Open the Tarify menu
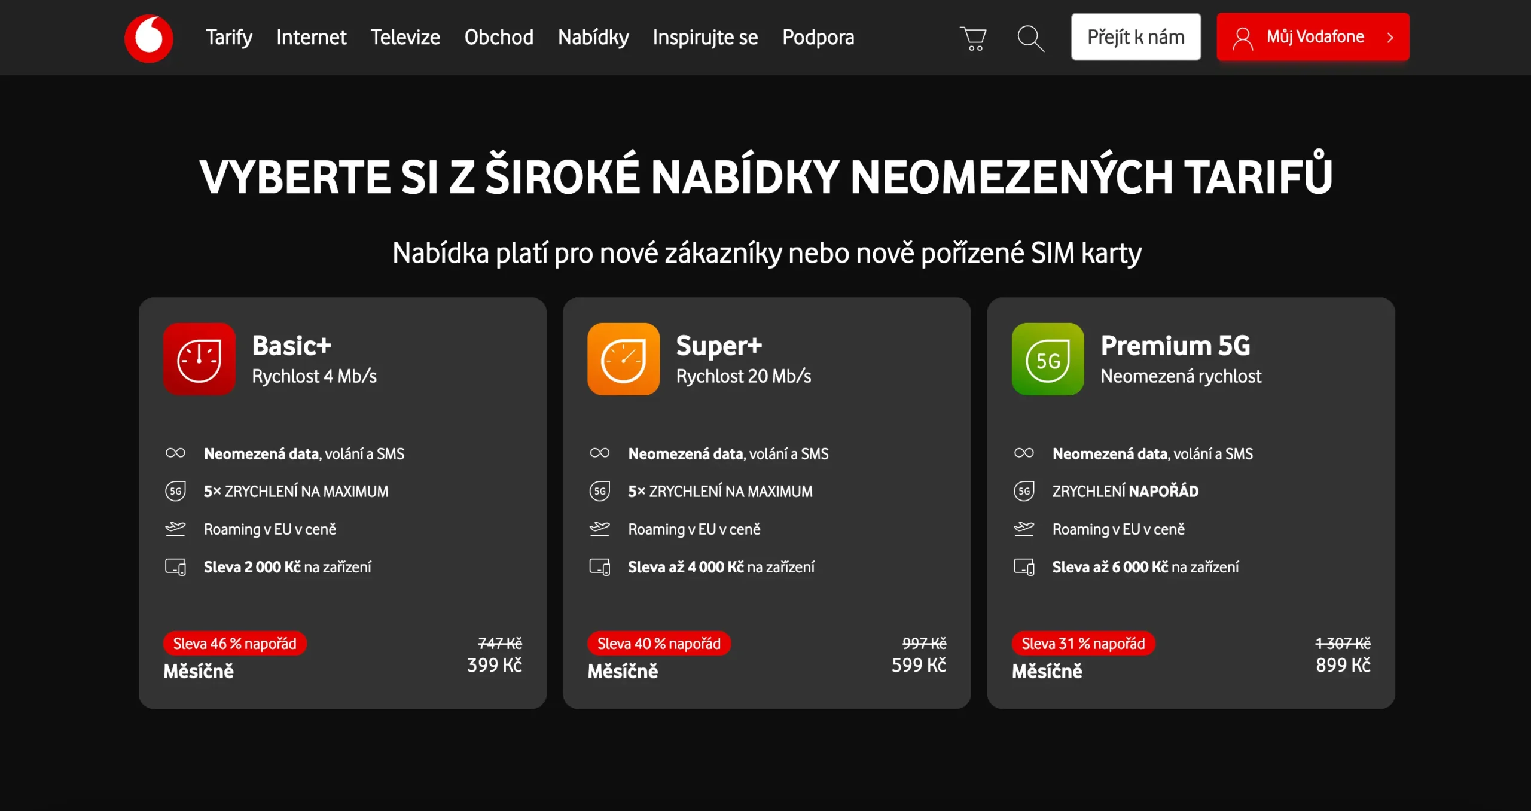1531x811 pixels. tap(229, 38)
